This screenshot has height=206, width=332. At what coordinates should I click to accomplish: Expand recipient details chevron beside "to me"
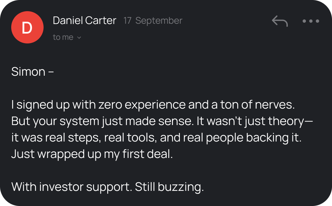tap(79, 38)
